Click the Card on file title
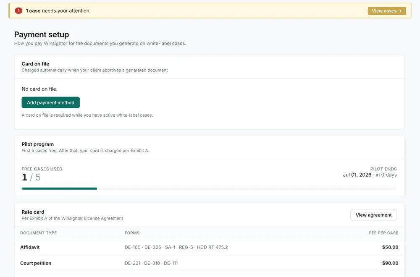The image size is (420, 277). (35, 64)
